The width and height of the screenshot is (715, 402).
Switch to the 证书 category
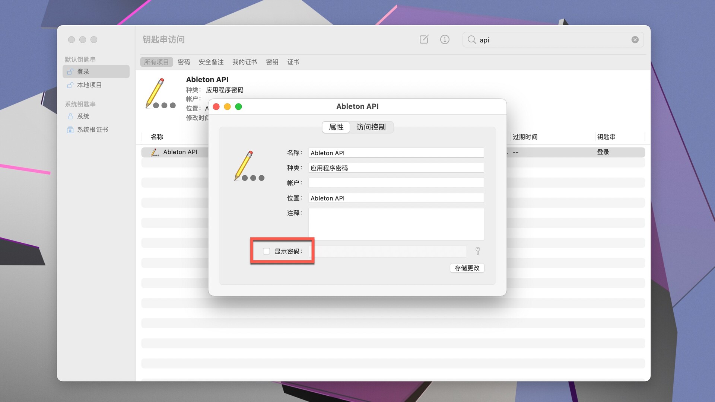click(293, 62)
